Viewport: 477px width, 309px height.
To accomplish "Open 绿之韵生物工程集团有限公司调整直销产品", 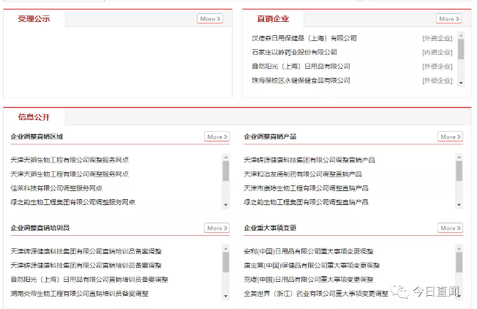I will 306,202.
